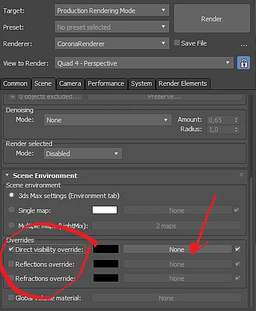Adjust the Denoising Radius spinner arrows
The height and width of the screenshot is (311, 256).
coord(236,129)
